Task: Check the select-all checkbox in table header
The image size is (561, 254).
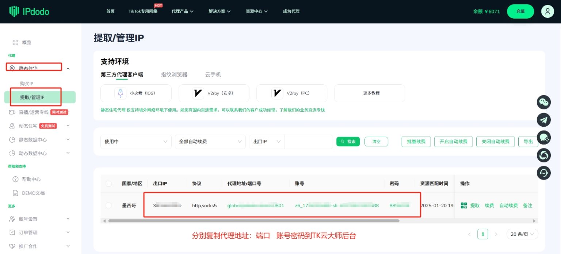Action: [108, 184]
